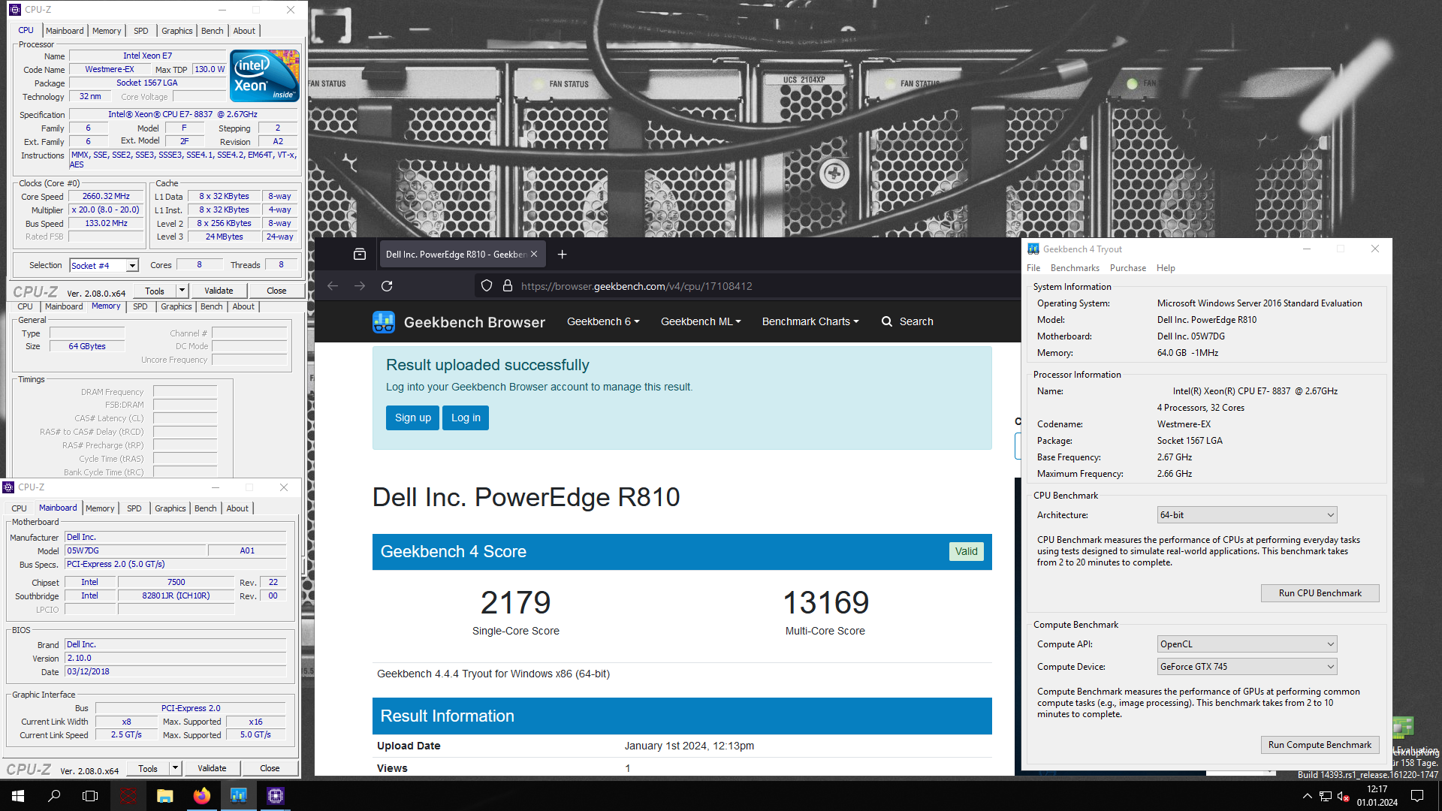Click Run CPU Benchmark button
Image resolution: width=1442 pixels, height=811 pixels.
[1320, 593]
